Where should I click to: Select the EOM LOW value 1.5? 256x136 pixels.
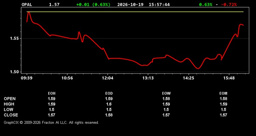pyautogui.click(x=223, y=109)
